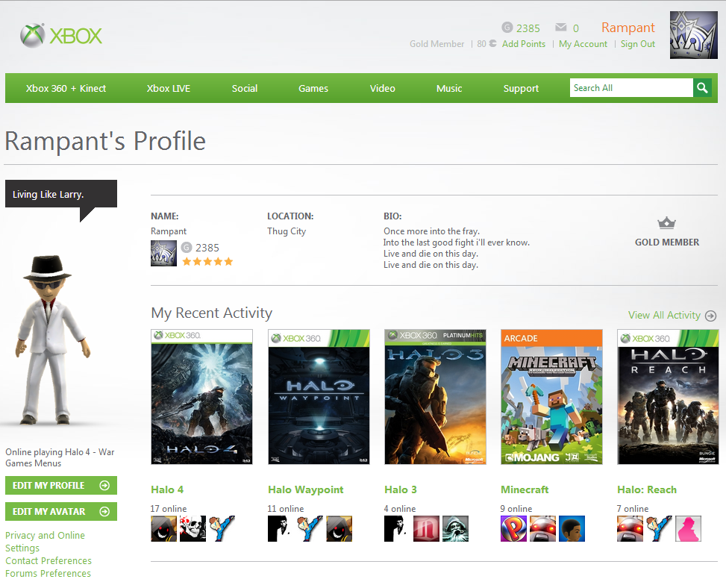This screenshot has width=726, height=579.
Task: Open Forums Preferences link
Action: click(48, 574)
